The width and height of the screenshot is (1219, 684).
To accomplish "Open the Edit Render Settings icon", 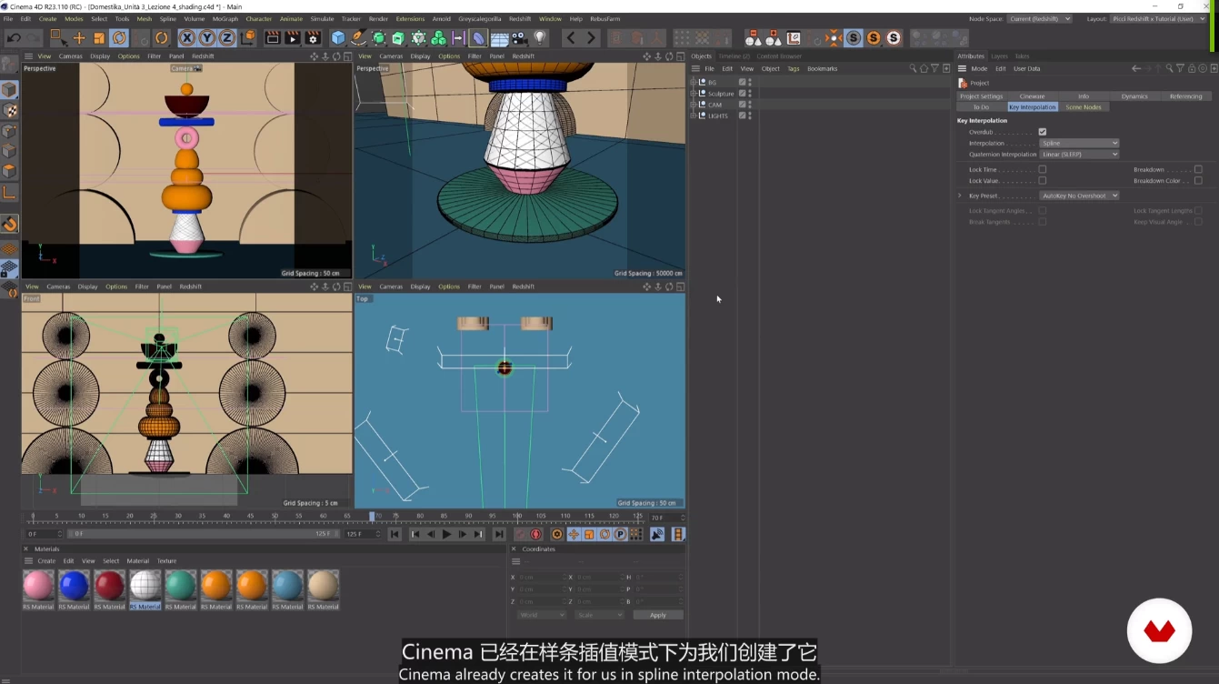I will (x=313, y=38).
